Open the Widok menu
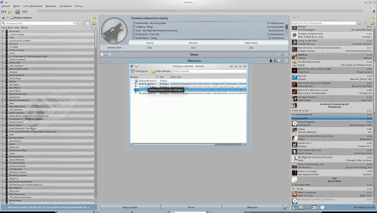The image size is (377, 213). (x=16, y=6)
